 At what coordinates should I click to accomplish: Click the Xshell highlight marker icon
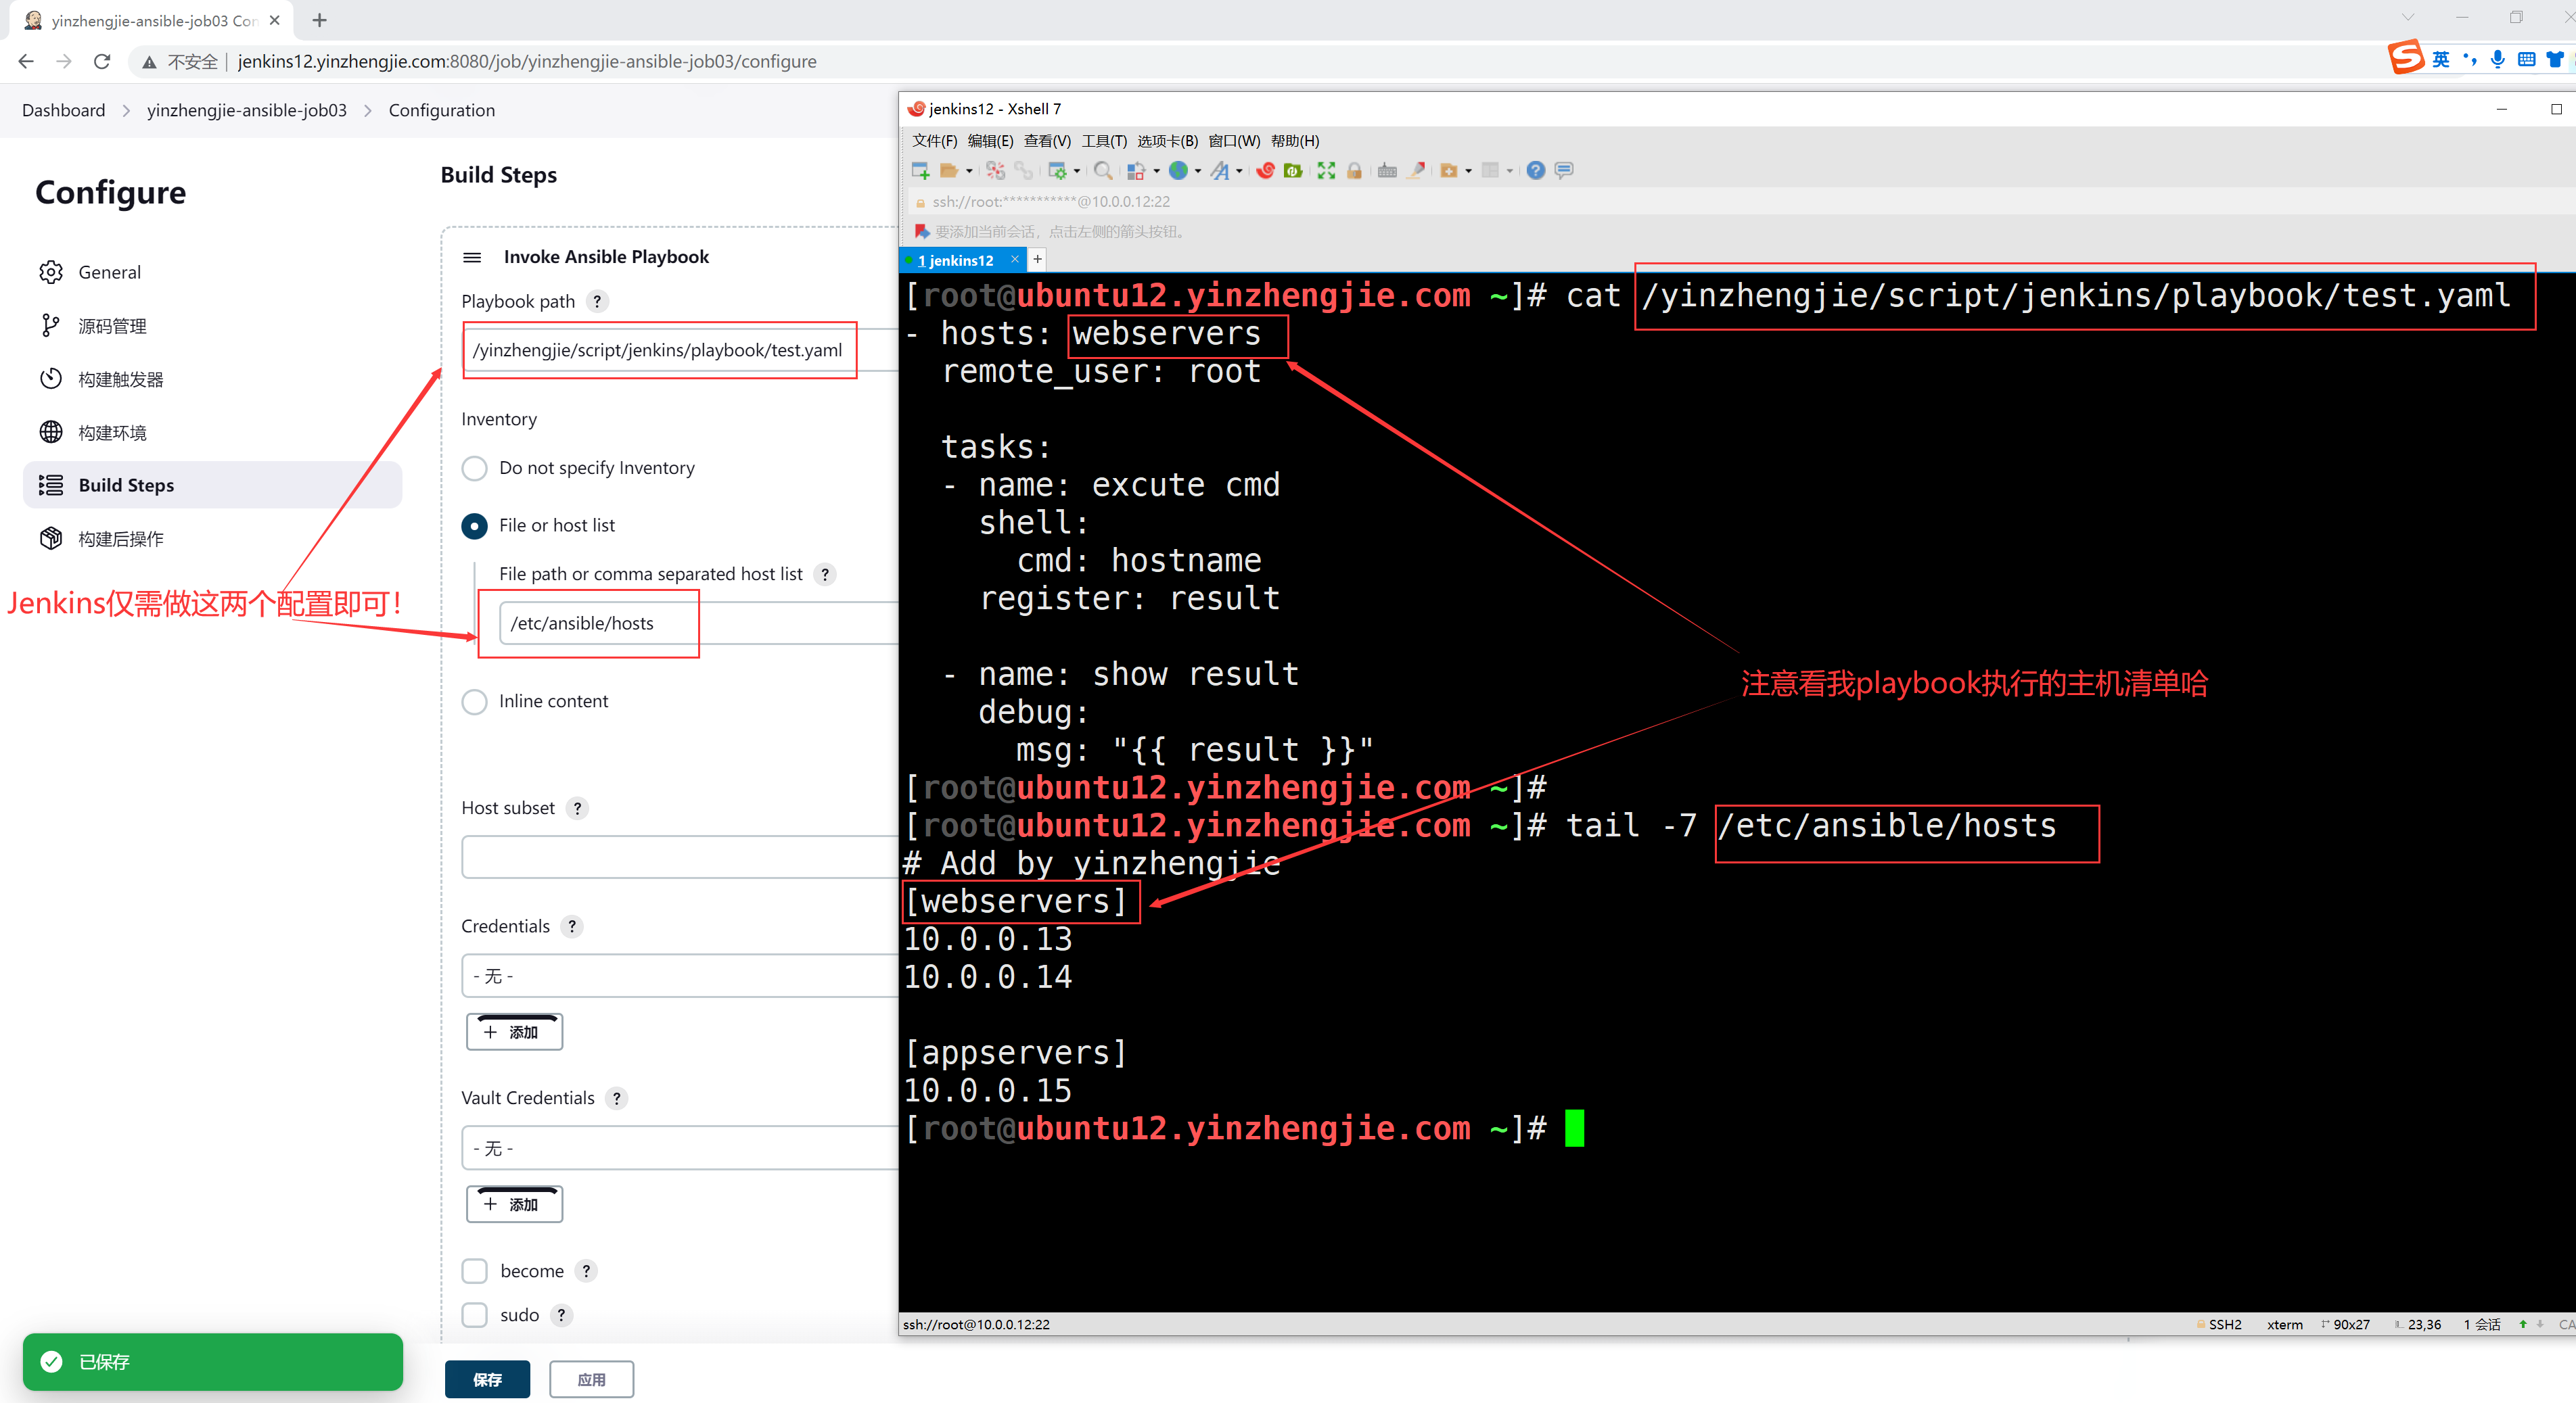[x=1416, y=171]
